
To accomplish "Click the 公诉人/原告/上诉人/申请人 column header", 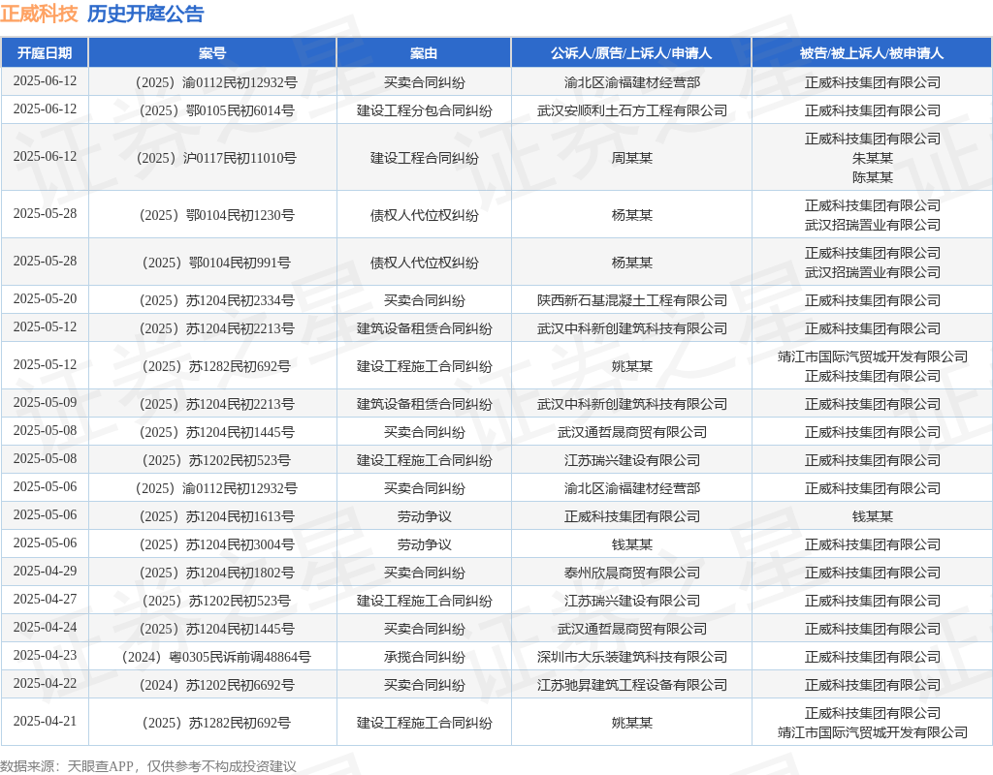I will [x=631, y=53].
